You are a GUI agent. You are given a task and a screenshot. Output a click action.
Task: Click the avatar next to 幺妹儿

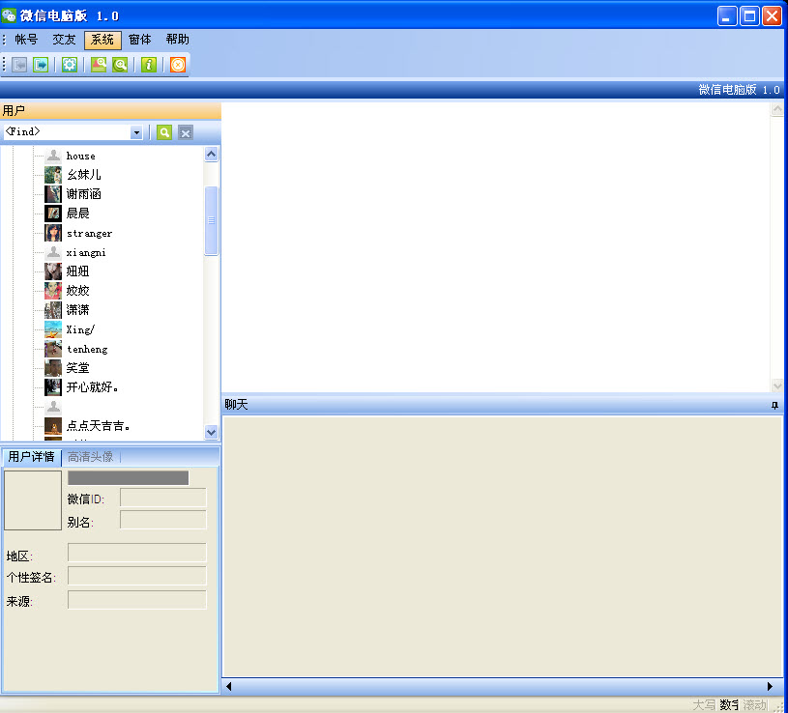(x=53, y=175)
